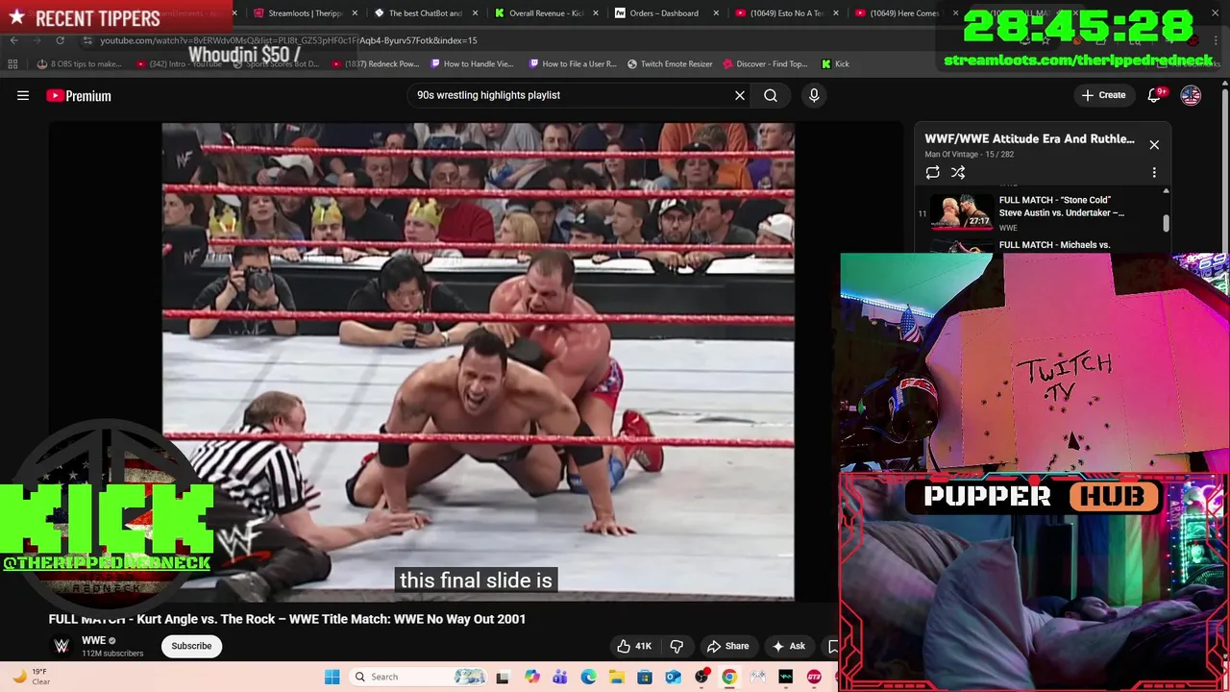Open the Chrome apps grid in the bookmarks bar

pyautogui.click(x=12, y=64)
